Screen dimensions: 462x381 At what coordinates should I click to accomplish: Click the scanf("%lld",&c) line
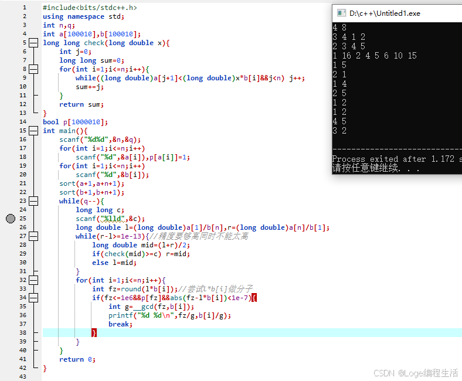(110, 219)
